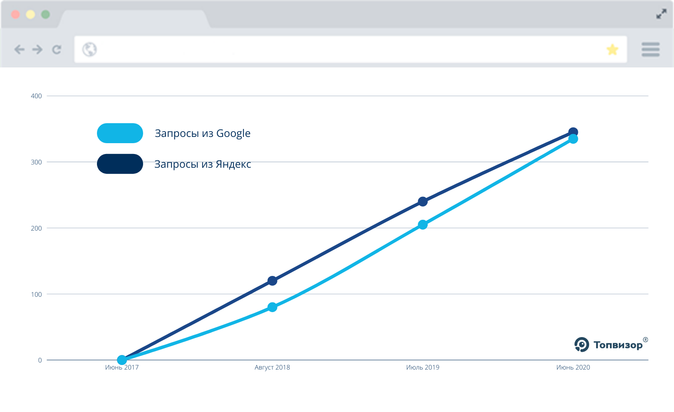The image size is (674, 412).
Task: Bookmark the page with the yellow star
Action: (612, 50)
